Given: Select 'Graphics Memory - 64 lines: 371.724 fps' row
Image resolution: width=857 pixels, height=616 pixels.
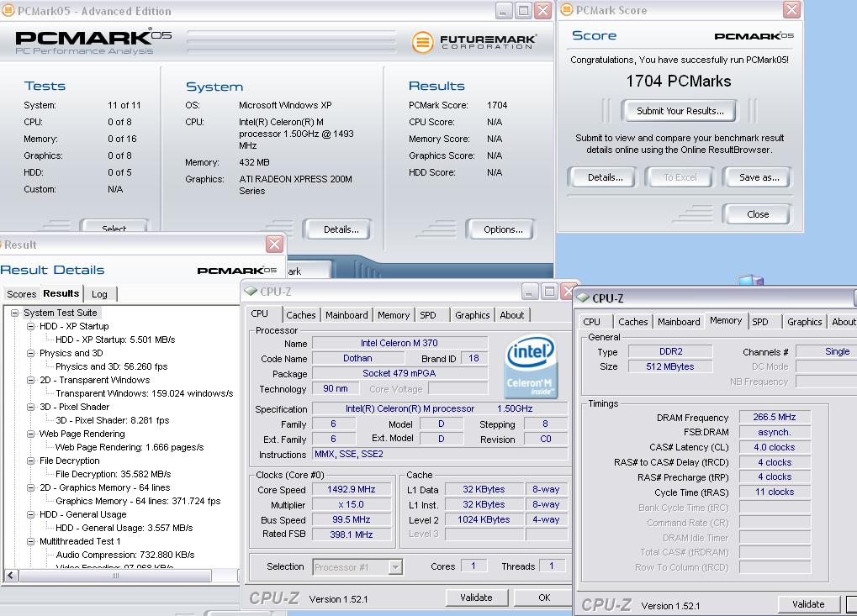Looking at the screenshot, I should tap(138, 501).
